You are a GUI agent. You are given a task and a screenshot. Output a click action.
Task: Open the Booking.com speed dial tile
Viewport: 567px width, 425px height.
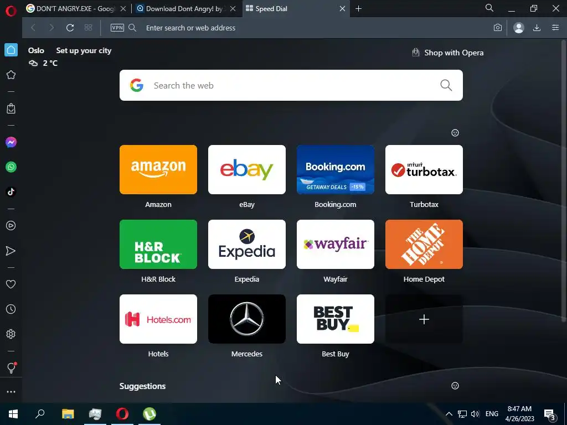pos(336,169)
